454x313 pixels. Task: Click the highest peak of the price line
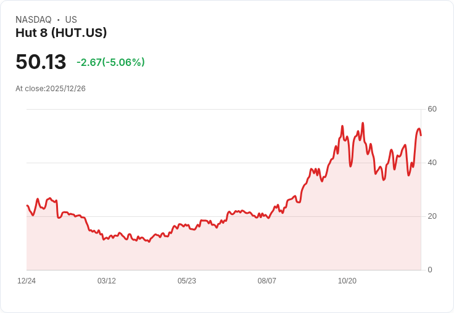pos(363,123)
